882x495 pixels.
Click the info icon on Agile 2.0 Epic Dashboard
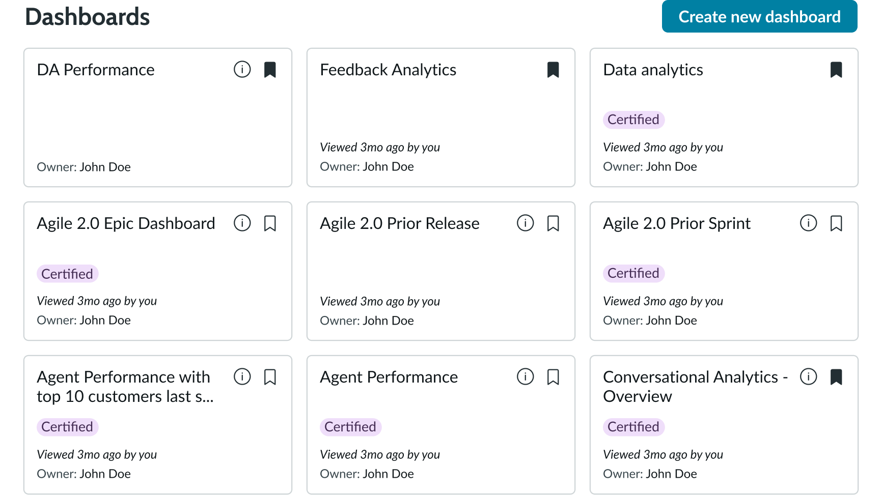click(x=242, y=223)
